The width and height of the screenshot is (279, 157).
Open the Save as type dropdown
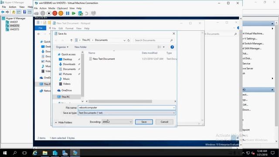coord(174,113)
